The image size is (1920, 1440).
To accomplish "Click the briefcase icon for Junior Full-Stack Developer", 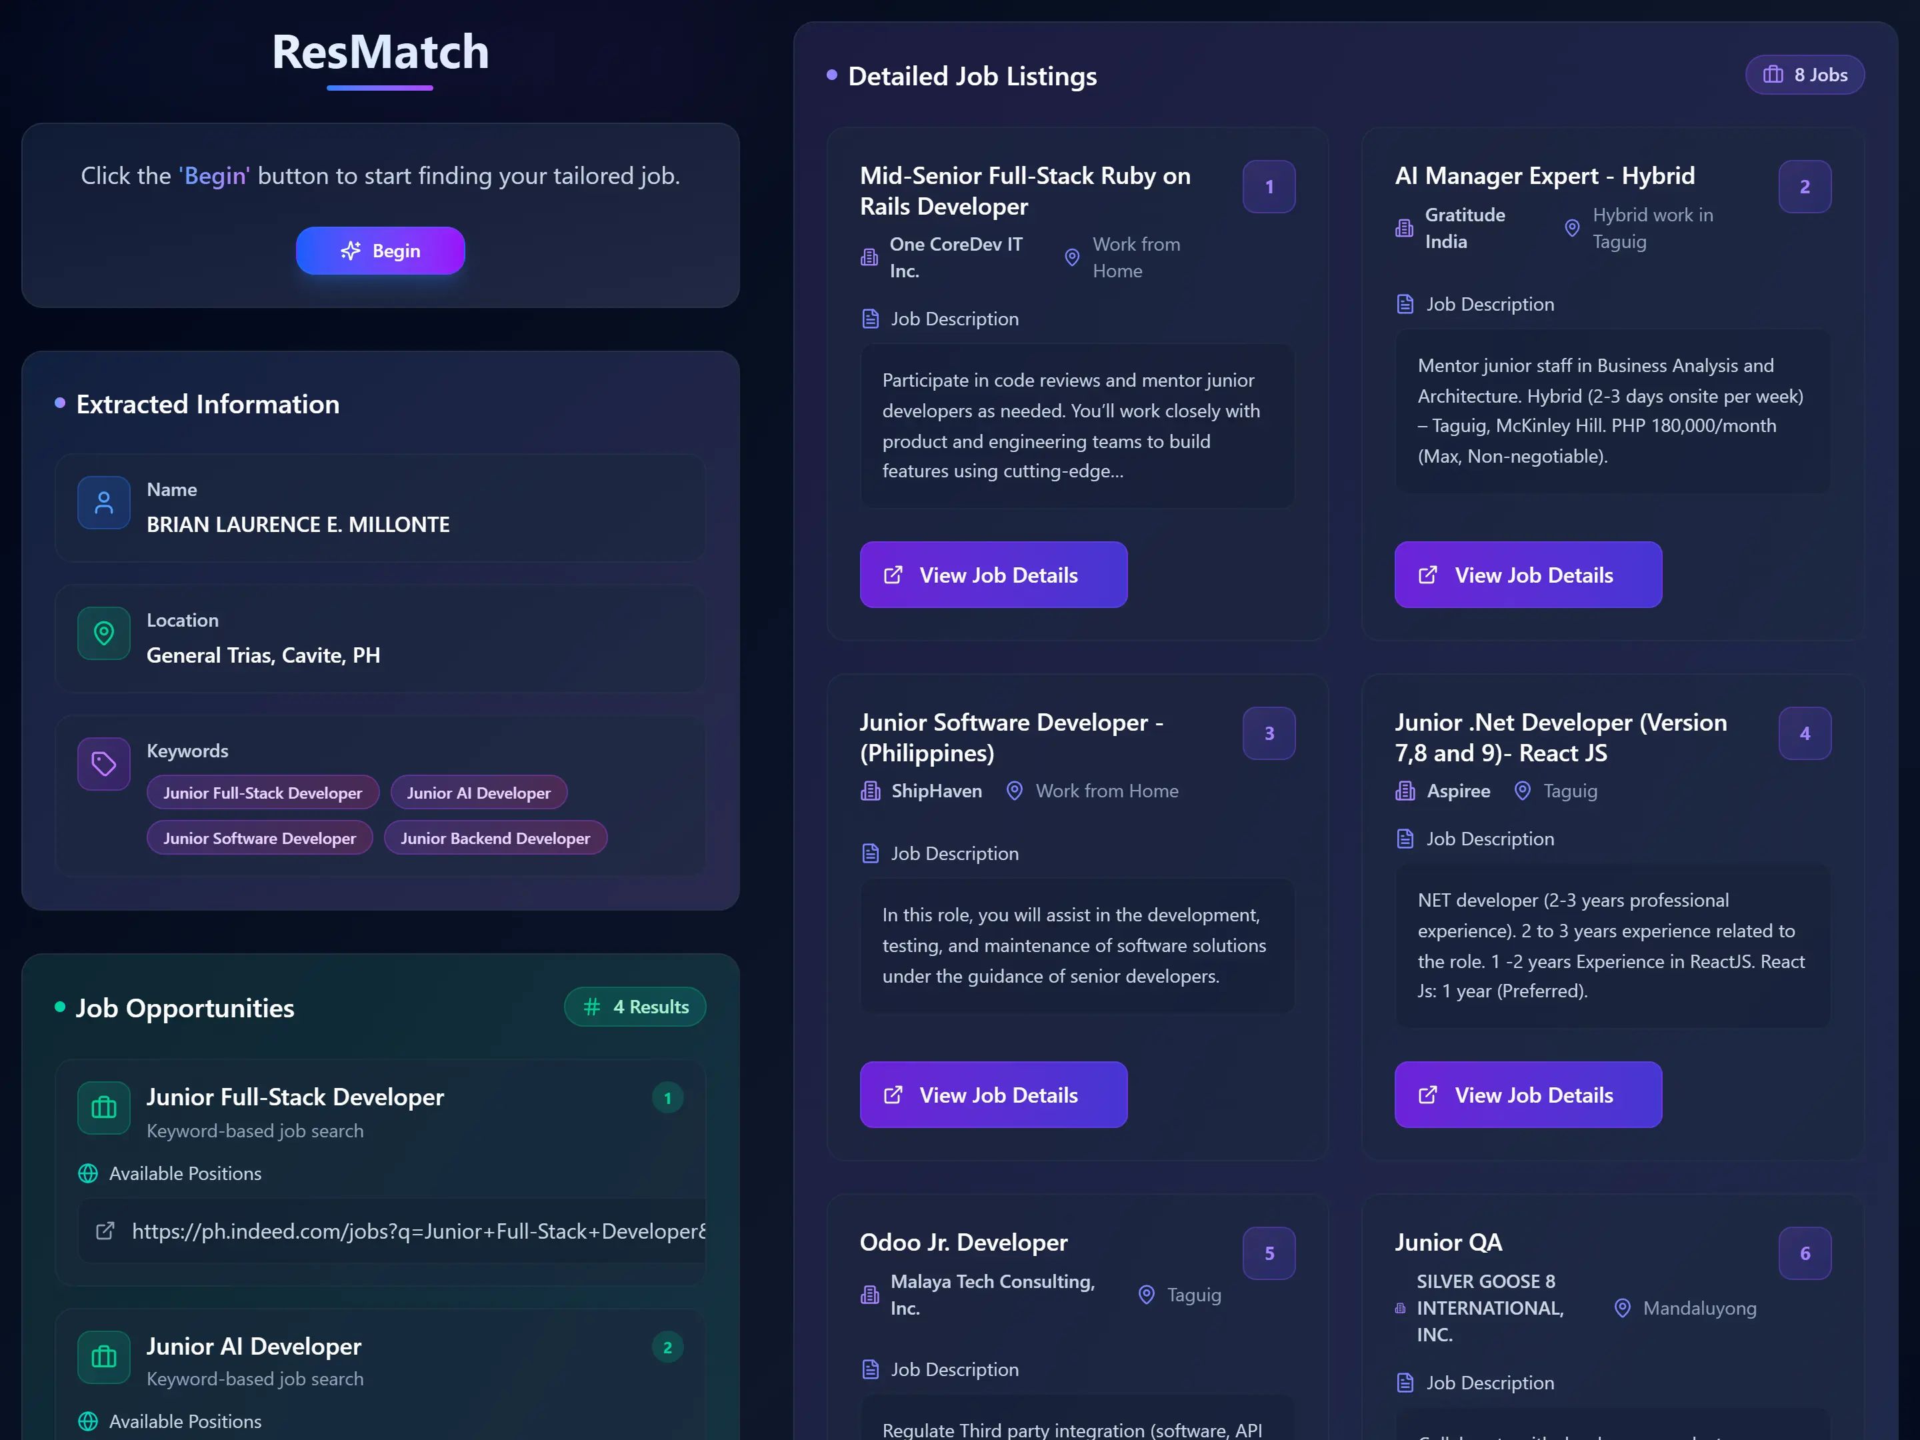I will coord(103,1109).
